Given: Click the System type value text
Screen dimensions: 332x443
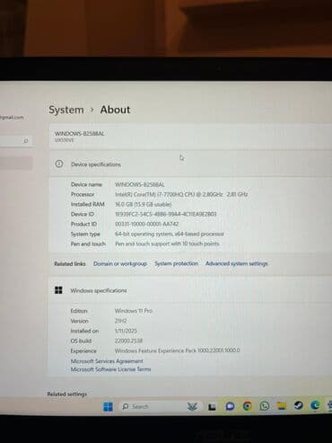Looking at the screenshot, I should [x=170, y=234].
